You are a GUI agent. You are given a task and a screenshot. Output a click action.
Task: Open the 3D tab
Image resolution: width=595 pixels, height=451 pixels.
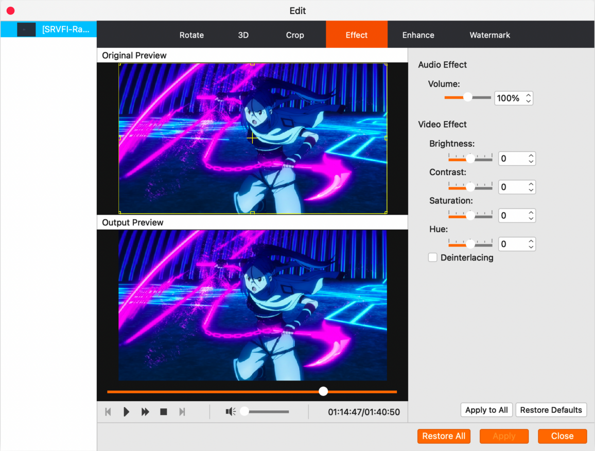243,35
